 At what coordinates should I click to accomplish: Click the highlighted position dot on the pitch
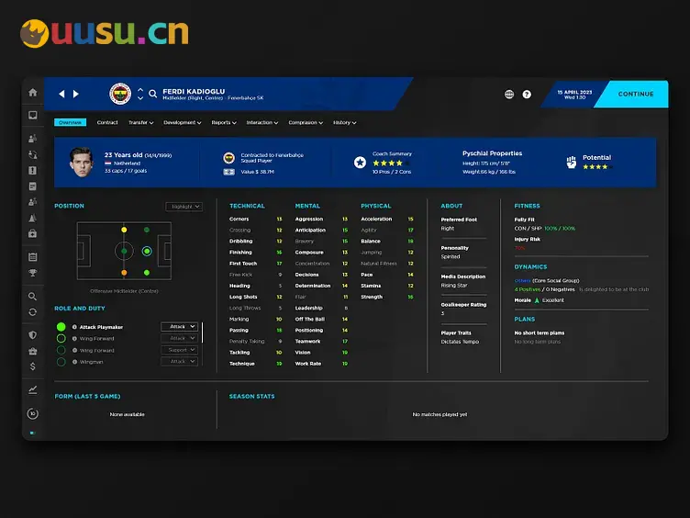(x=147, y=251)
